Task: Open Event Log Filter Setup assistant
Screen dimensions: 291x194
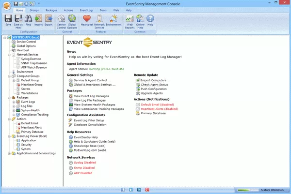Action: click(89, 120)
